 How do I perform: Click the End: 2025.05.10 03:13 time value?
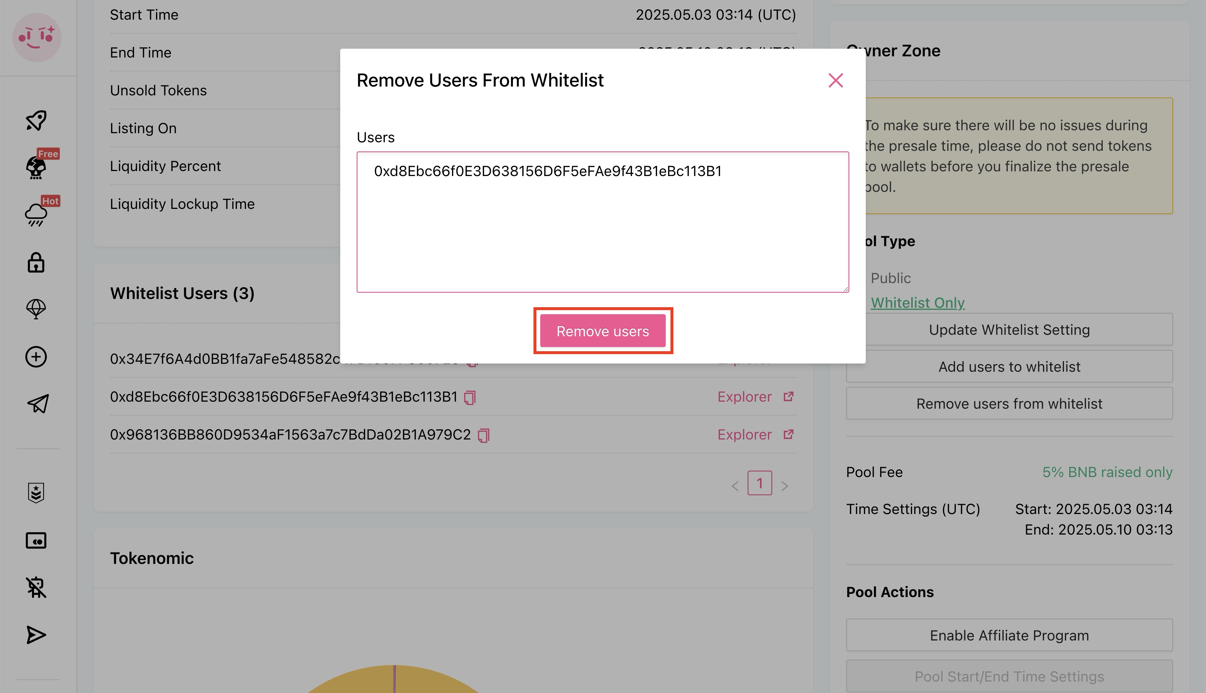coord(1098,530)
